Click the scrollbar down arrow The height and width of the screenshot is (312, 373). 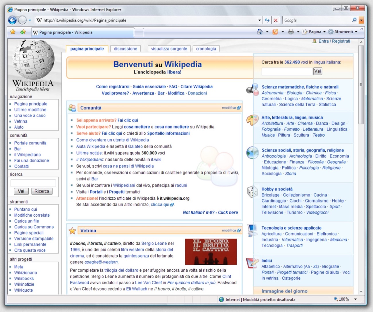tap(361, 292)
